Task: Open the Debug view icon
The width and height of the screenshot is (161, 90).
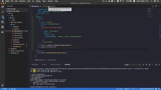Action: (3, 22)
